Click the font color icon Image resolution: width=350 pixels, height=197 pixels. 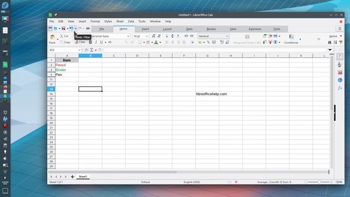156,42
